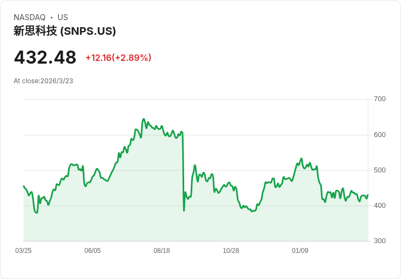Click the 08/18 date axis label

[x=162, y=251]
